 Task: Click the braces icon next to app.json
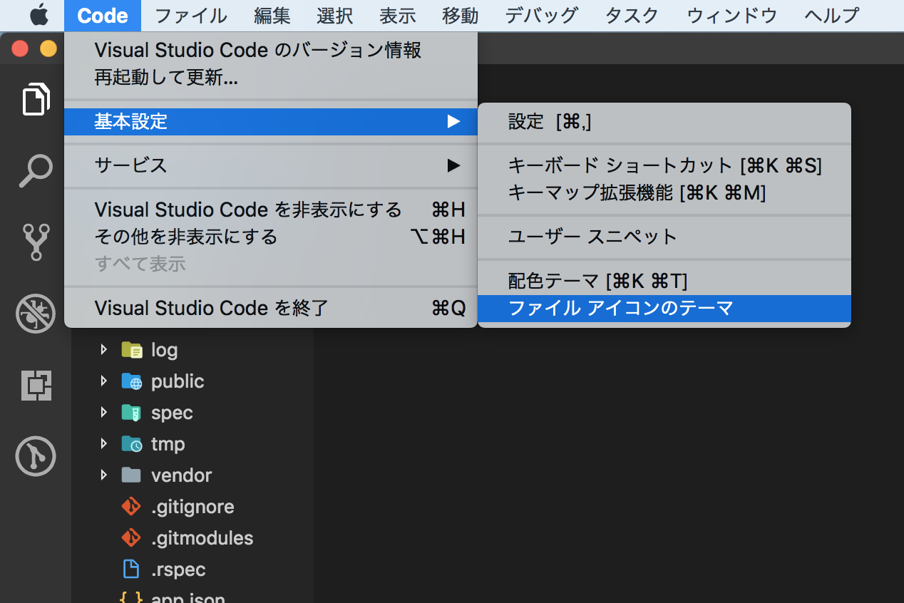coord(130,597)
